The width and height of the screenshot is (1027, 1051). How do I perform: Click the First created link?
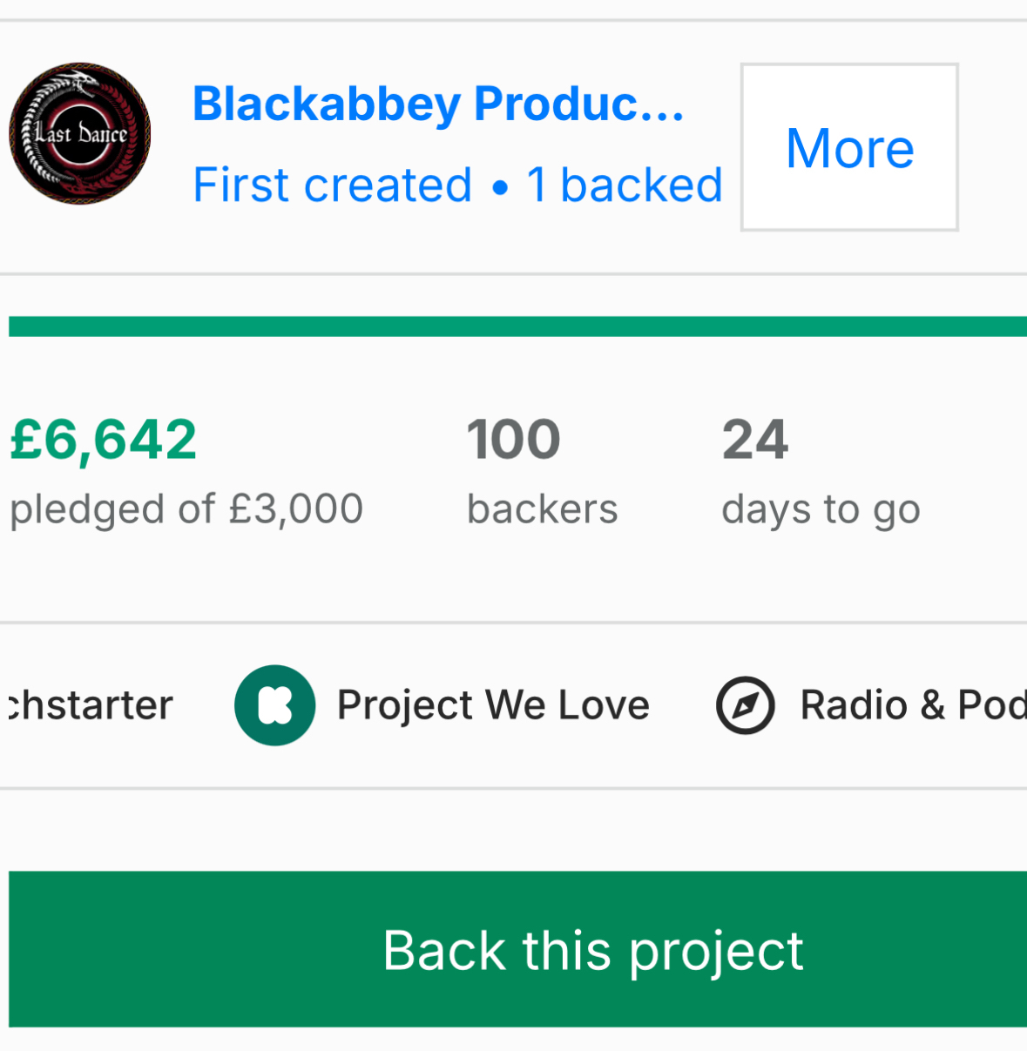(332, 185)
